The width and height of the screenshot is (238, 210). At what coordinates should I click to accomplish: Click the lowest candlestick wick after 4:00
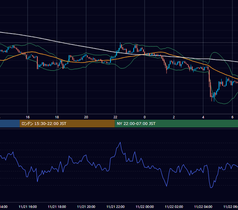click(214, 99)
